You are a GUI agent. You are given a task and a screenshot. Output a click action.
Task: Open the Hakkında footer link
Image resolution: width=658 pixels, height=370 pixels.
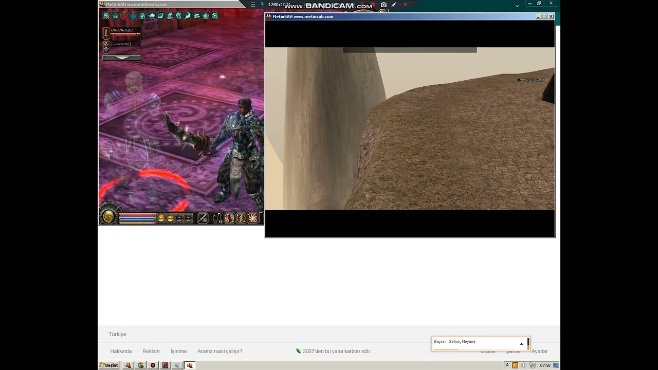[121, 351]
